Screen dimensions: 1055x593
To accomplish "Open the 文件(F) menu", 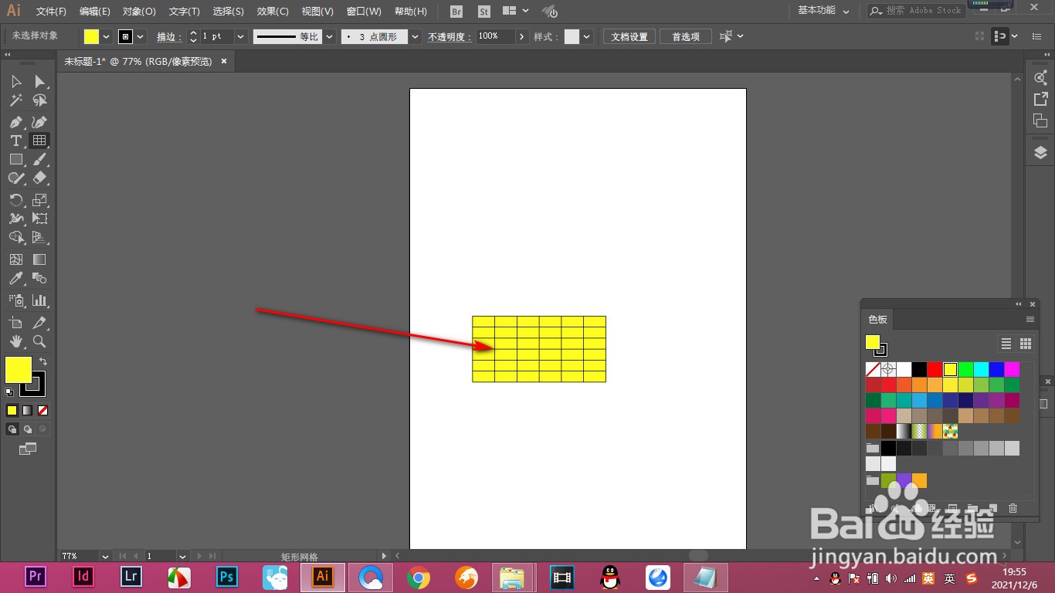I will pos(51,12).
